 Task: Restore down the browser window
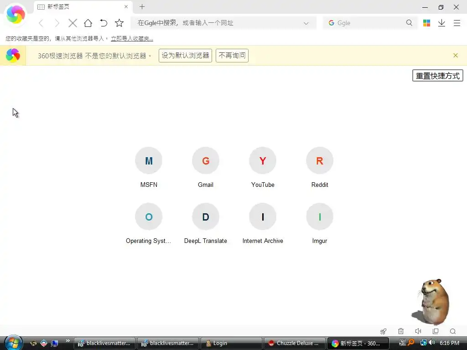[441, 7]
